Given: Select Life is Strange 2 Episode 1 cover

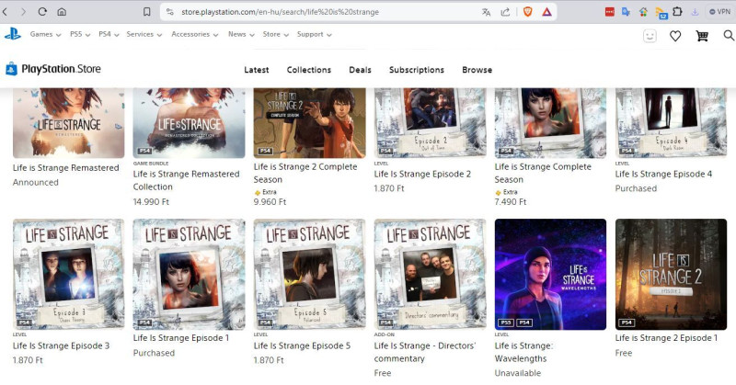Looking at the screenshot, I should point(672,275).
